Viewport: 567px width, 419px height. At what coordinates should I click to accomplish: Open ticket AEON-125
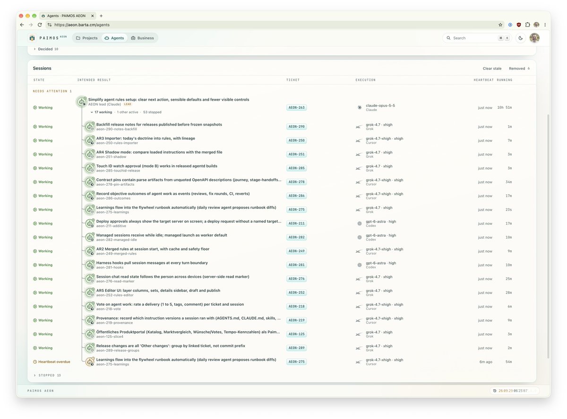click(x=296, y=334)
